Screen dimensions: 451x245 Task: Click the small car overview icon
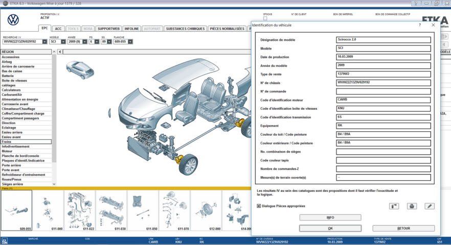pos(80,70)
